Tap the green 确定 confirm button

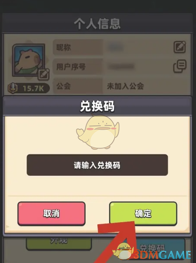(x=143, y=213)
